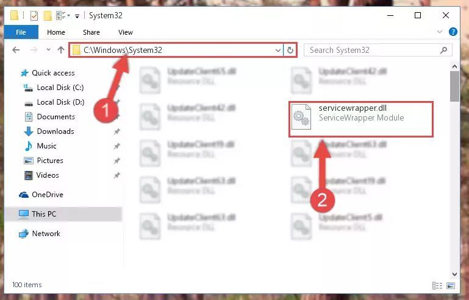The height and width of the screenshot is (300, 469).
Task: Open the File menu
Action: point(21,32)
